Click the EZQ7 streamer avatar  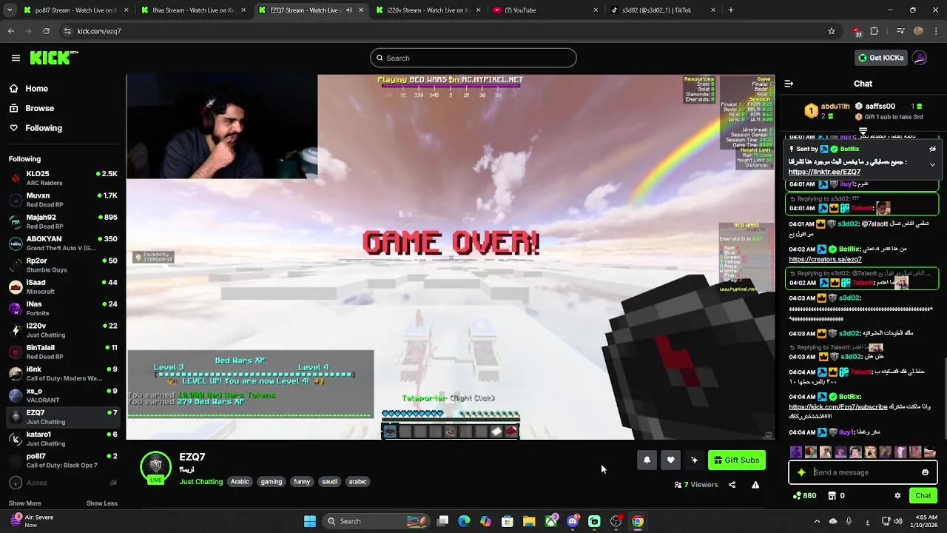pyautogui.click(x=155, y=466)
